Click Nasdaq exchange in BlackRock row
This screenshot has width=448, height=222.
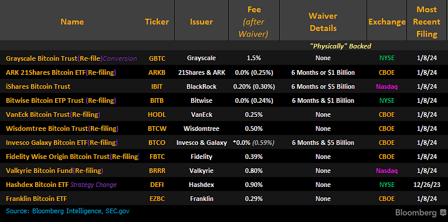(387, 86)
